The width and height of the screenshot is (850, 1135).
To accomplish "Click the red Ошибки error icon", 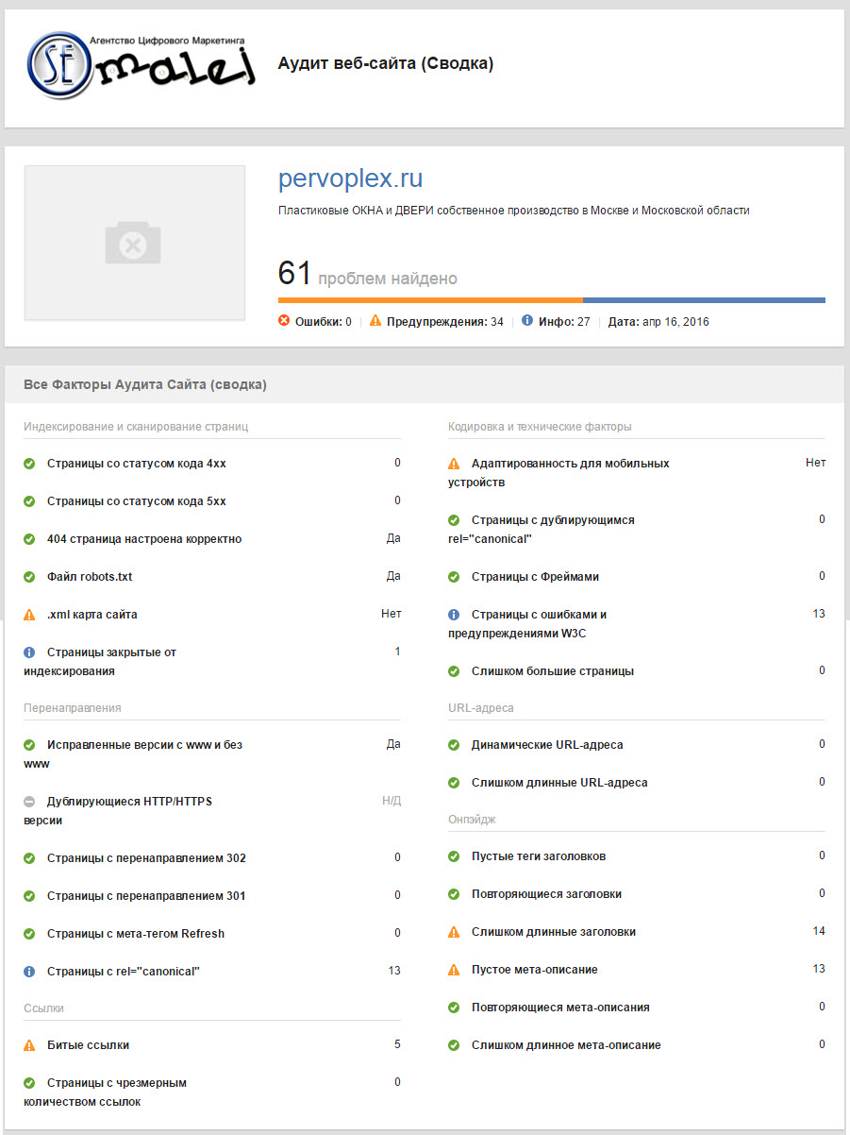I will click(x=284, y=321).
